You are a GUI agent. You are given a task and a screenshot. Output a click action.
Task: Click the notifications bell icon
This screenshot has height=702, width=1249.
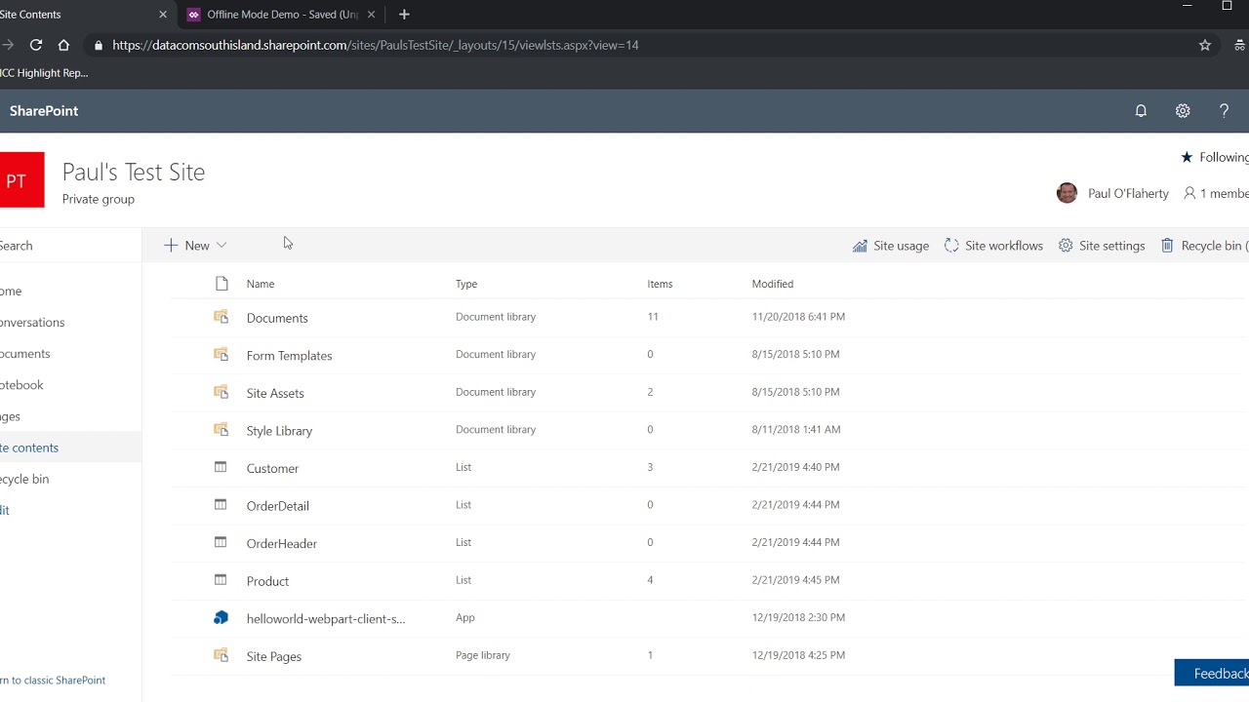1141,111
